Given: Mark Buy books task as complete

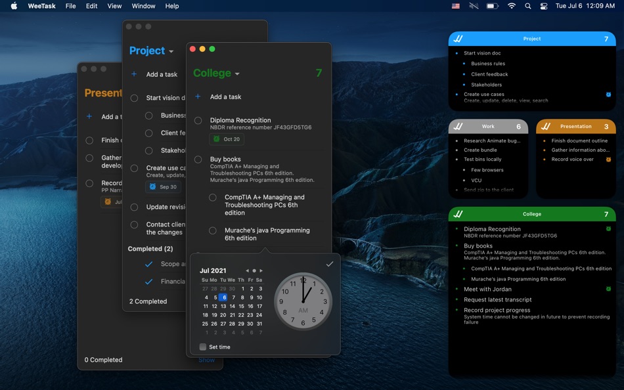Looking at the screenshot, I should click(x=198, y=159).
